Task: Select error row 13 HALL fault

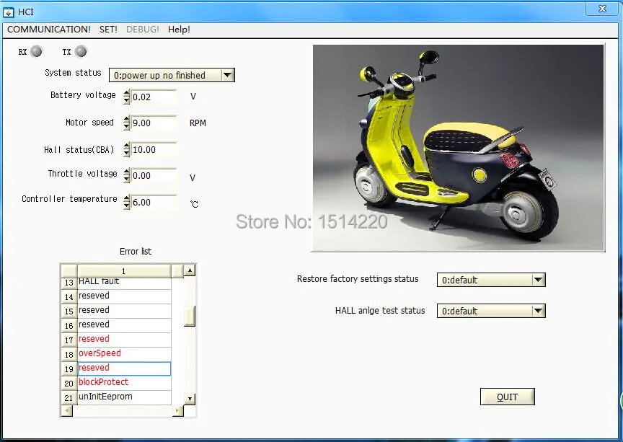Action: (124, 283)
